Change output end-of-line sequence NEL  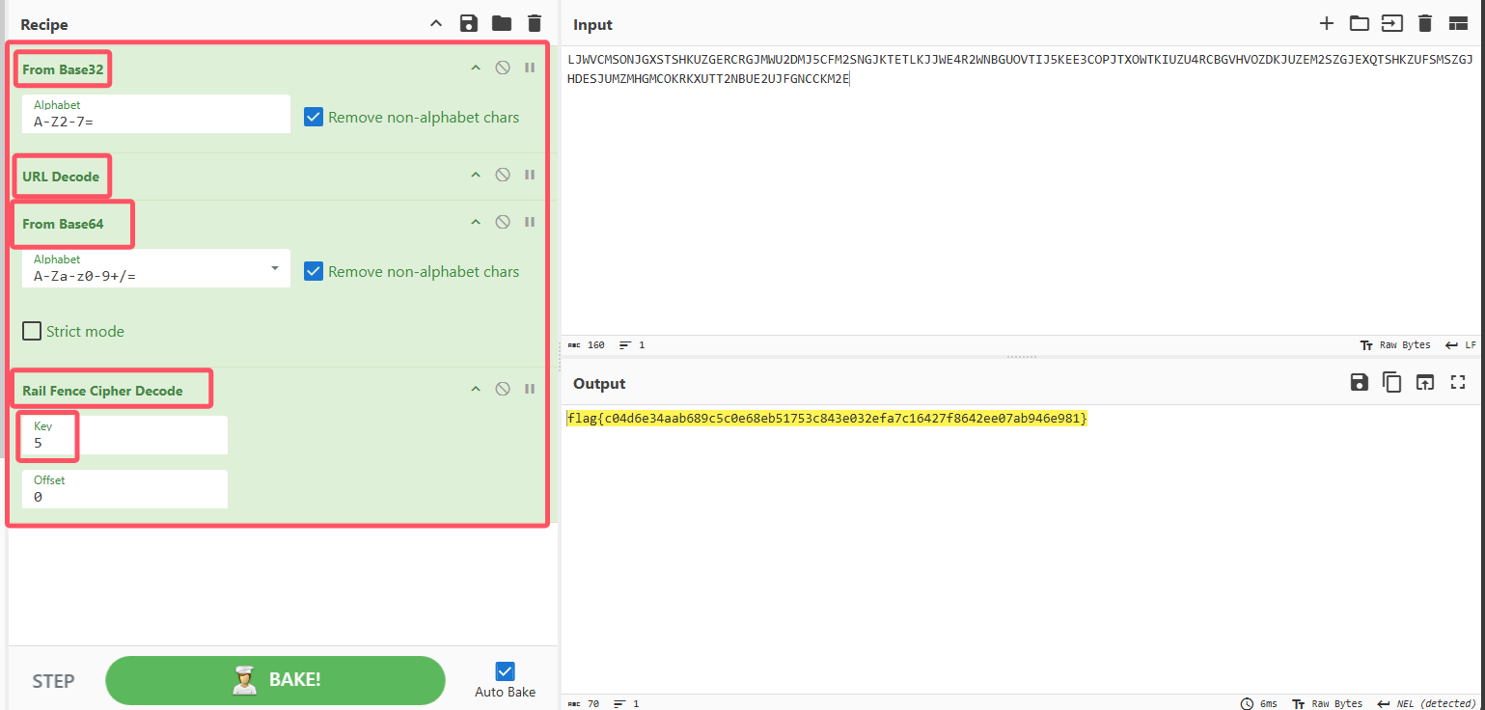[1426, 703]
